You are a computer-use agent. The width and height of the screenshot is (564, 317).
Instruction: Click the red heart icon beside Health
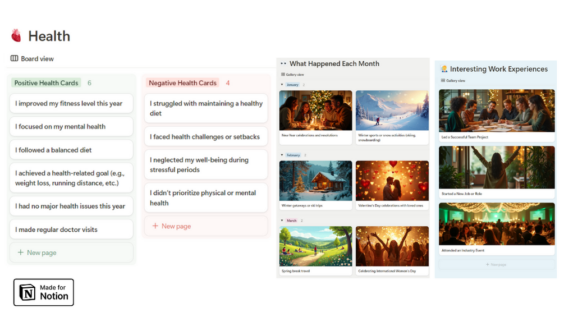16,35
